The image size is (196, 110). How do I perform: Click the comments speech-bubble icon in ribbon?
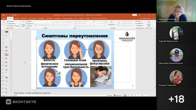[154, 18]
